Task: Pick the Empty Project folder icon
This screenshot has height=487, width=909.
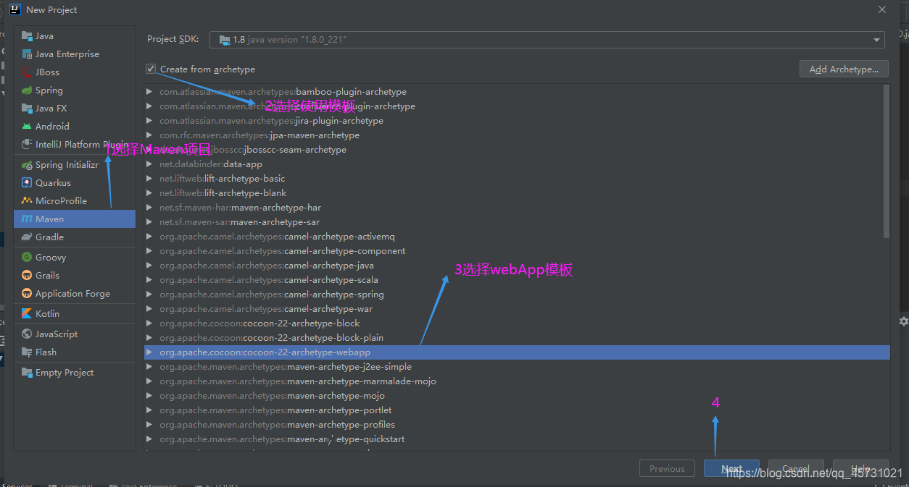Action: 27,373
